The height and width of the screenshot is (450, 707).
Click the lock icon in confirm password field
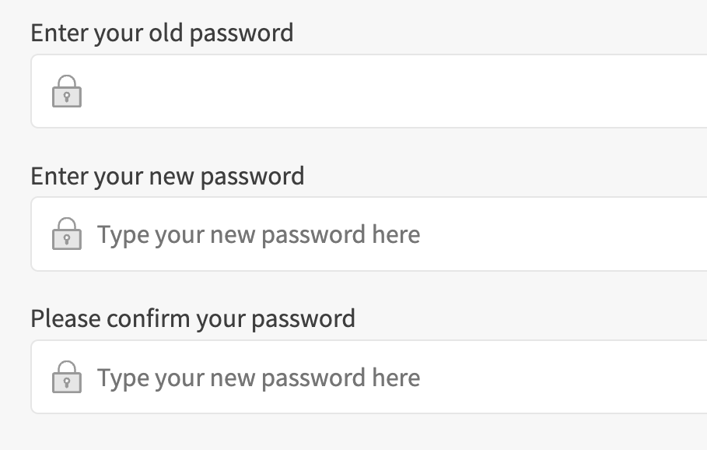67,378
